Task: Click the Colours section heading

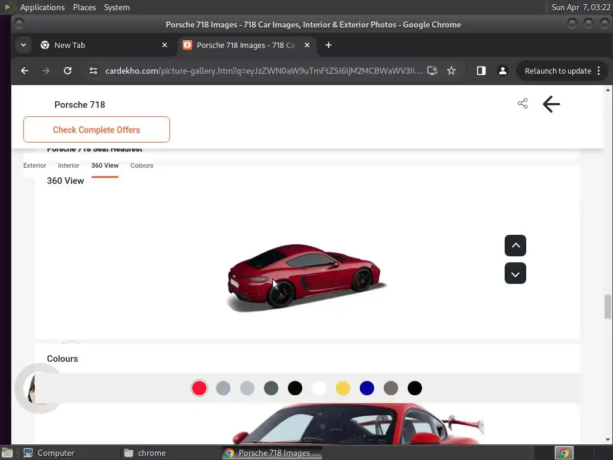Action: tap(62, 359)
